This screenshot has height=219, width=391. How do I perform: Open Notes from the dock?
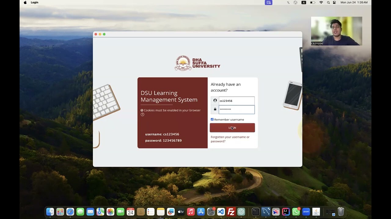pos(161,212)
